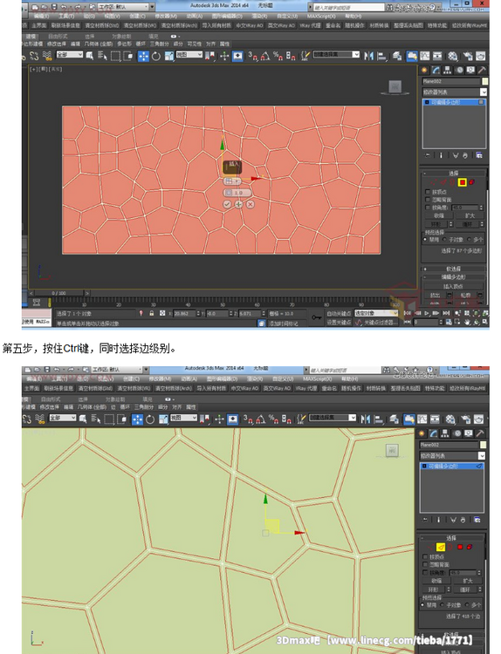Enable 按角度 checkbox in pink-viewport screenshot
This screenshot has width=501, height=654.
click(427, 208)
